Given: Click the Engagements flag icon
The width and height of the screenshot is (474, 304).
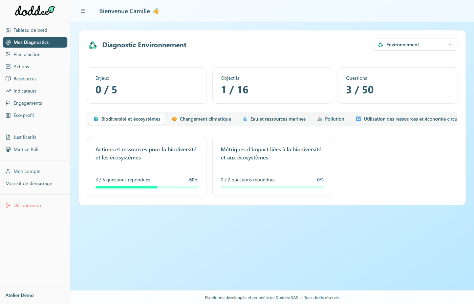Looking at the screenshot, I should 8,103.
